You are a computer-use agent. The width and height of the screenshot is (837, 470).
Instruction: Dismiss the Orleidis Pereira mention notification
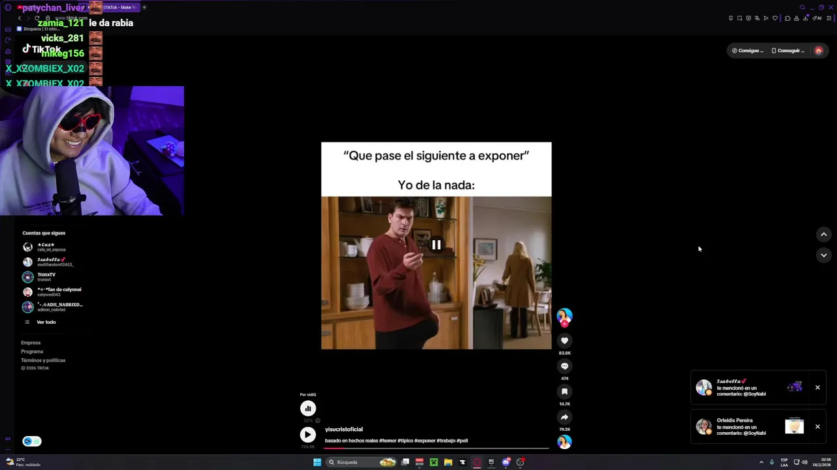click(817, 427)
